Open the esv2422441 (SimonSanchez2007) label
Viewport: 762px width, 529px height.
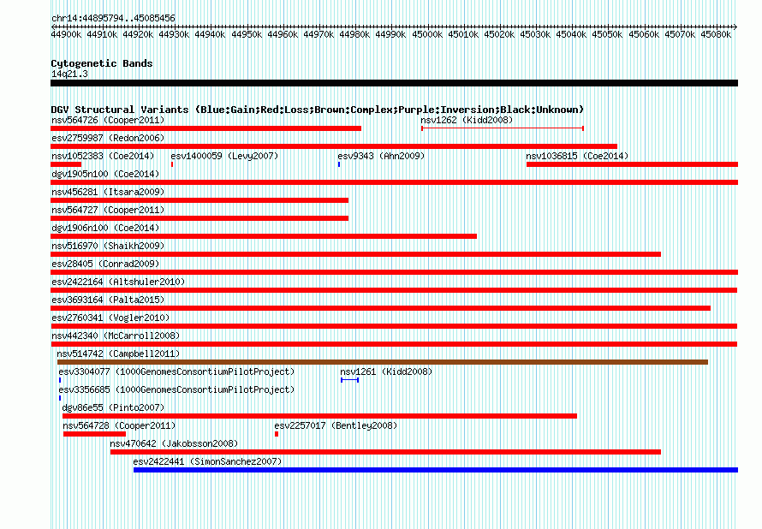(x=207, y=461)
